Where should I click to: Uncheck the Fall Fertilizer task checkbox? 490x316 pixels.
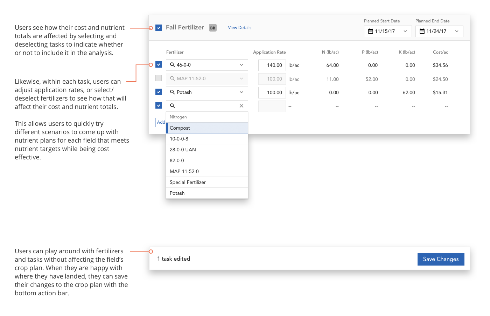tap(159, 28)
